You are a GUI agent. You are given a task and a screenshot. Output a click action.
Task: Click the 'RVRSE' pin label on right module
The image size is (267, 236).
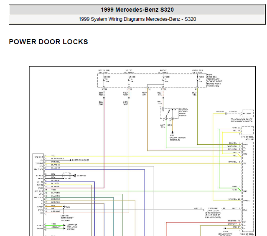[247, 201]
